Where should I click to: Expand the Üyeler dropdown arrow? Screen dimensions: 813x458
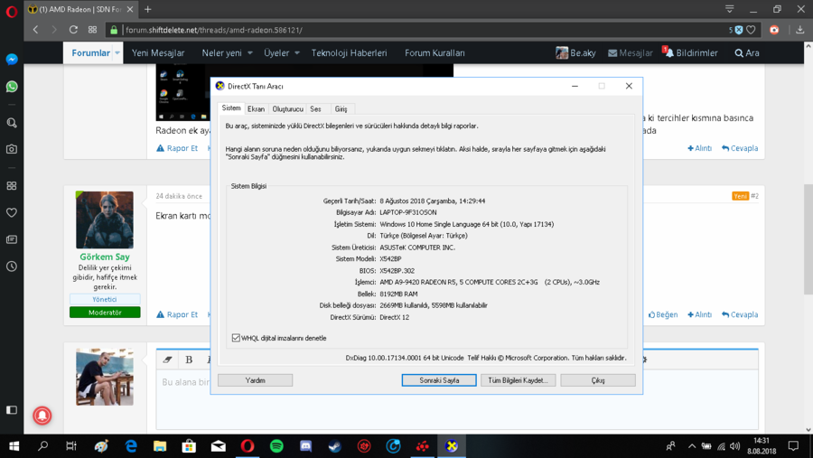(x=297, y=53)
